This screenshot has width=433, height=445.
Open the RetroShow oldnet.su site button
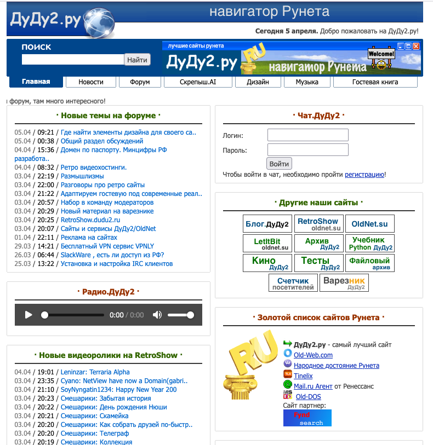[x=318, y=224]
